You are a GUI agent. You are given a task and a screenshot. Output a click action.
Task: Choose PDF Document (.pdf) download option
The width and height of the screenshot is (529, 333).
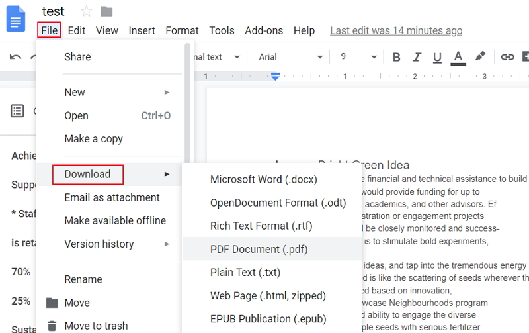[259, 249]
